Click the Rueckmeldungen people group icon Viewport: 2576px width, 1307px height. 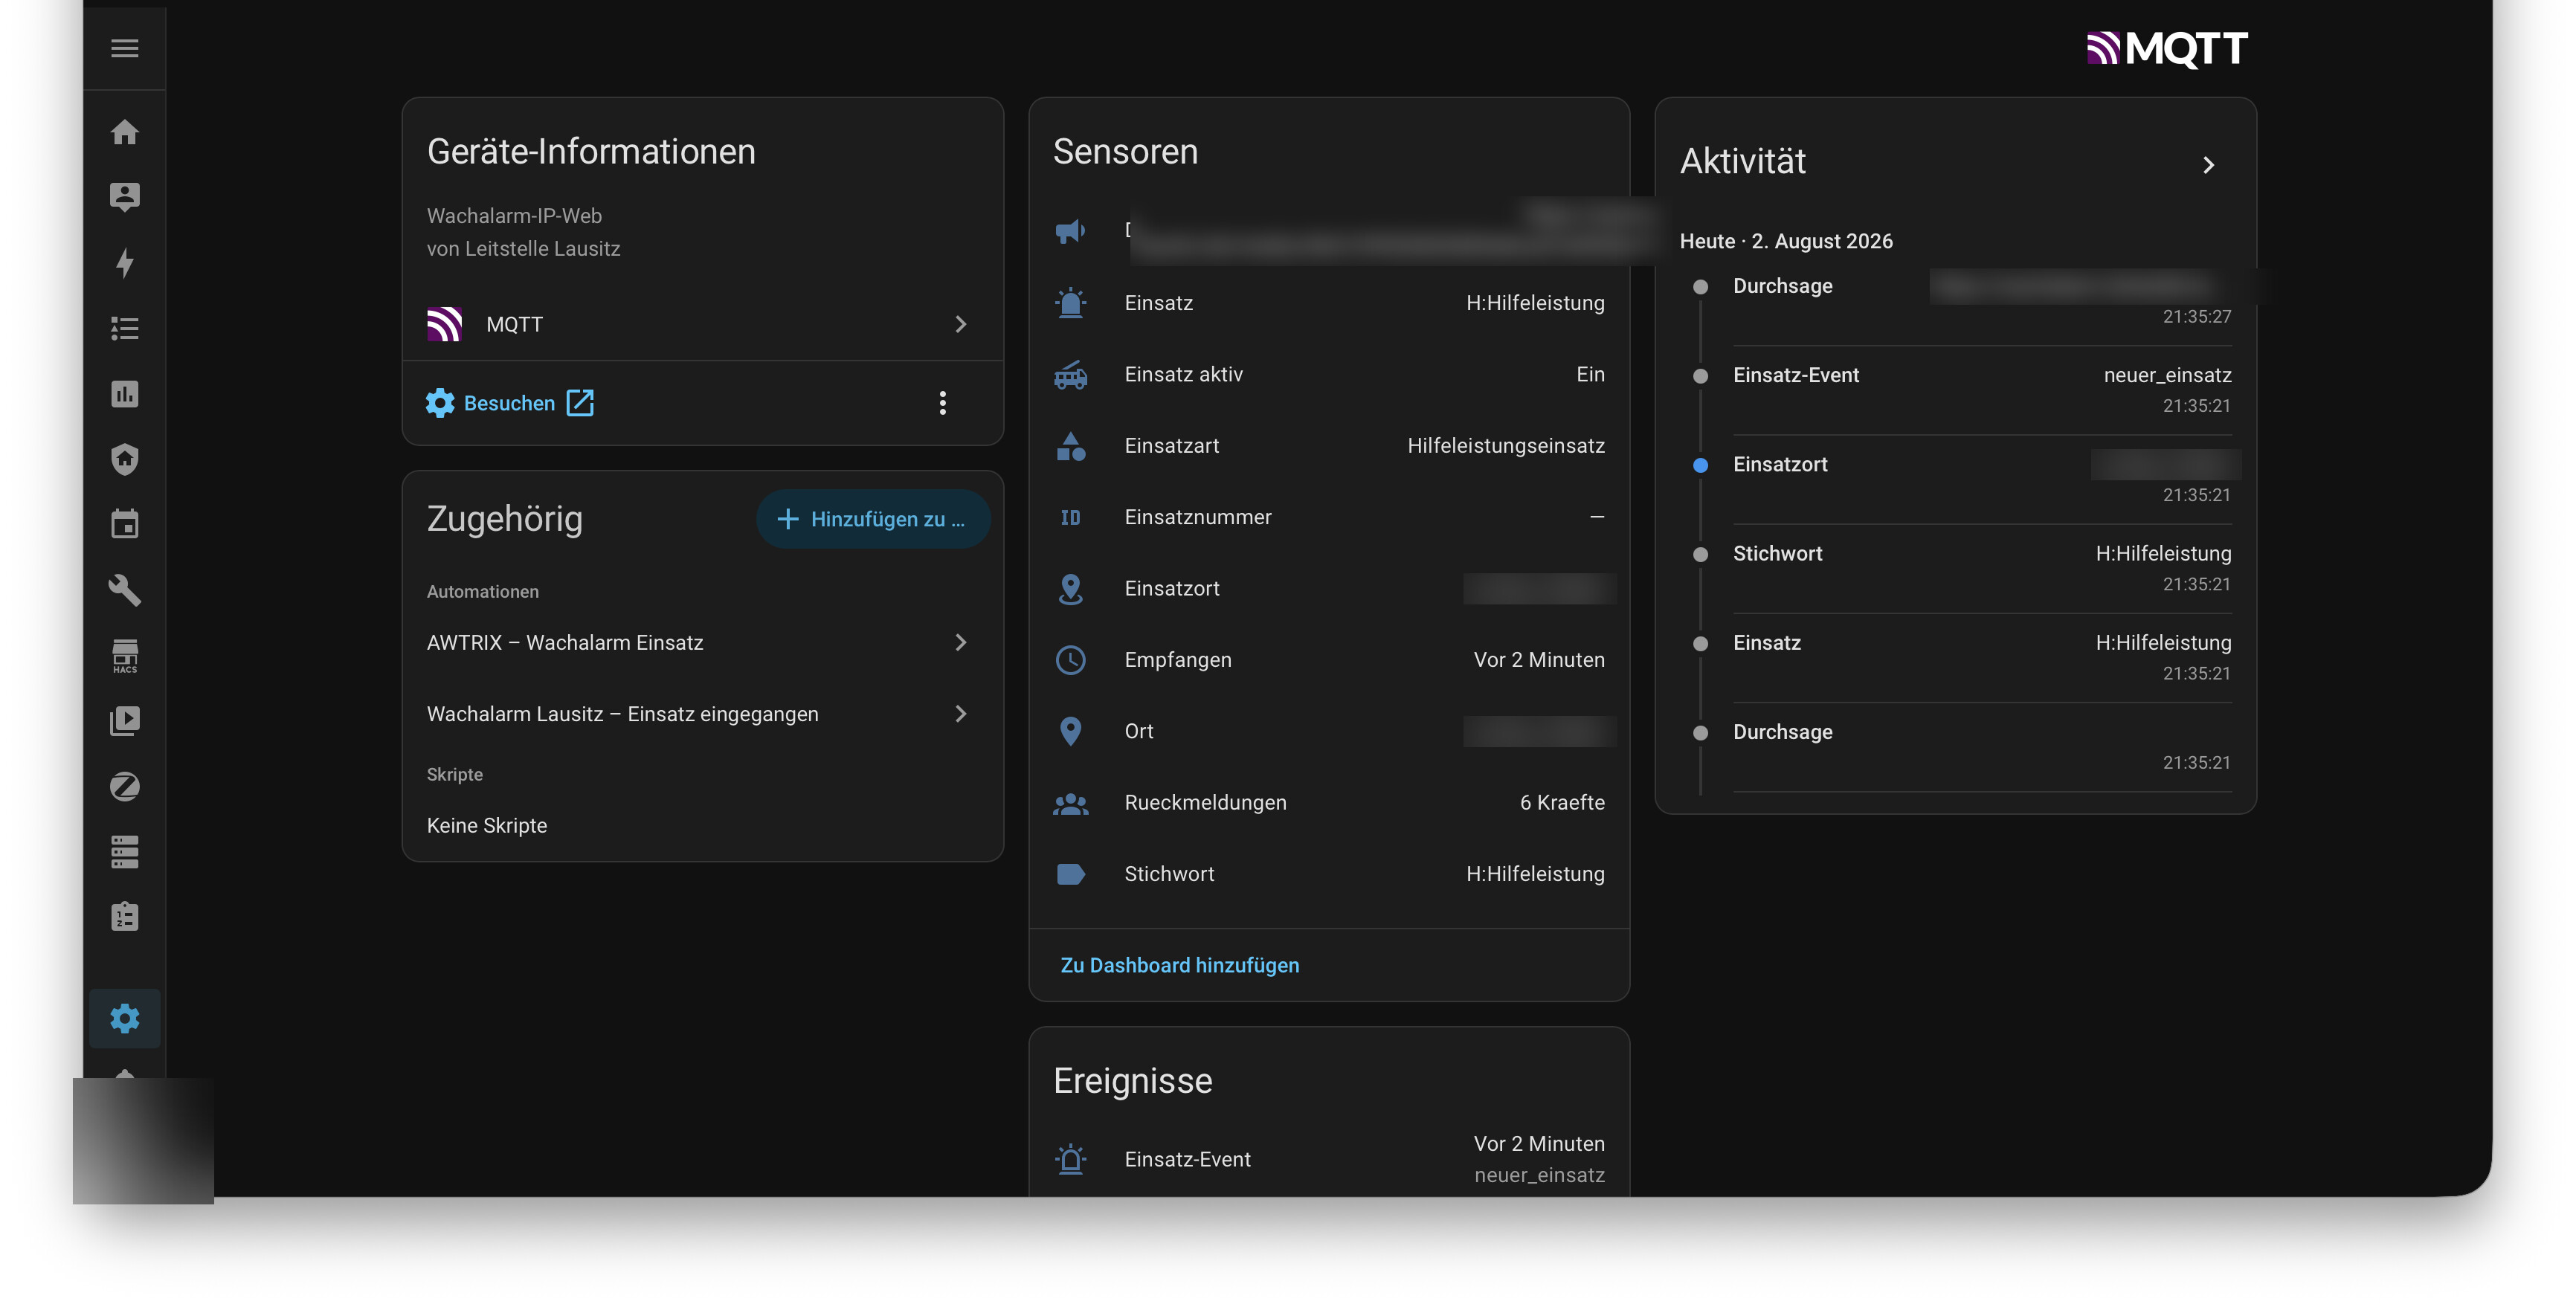pos(1071,803)
